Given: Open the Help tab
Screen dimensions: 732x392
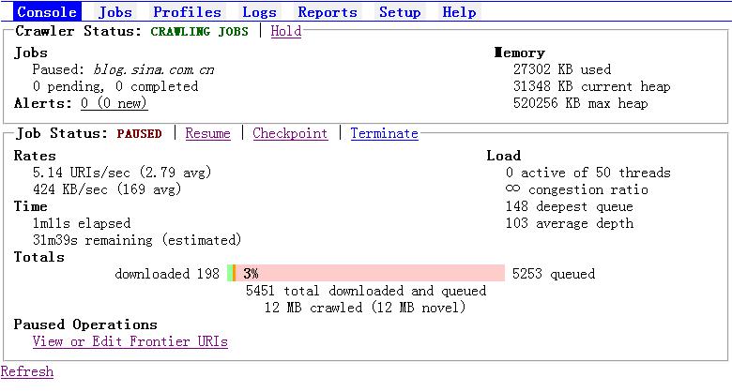Looking at the screenshot, I should pyautogui.click(x=459, y=11).
